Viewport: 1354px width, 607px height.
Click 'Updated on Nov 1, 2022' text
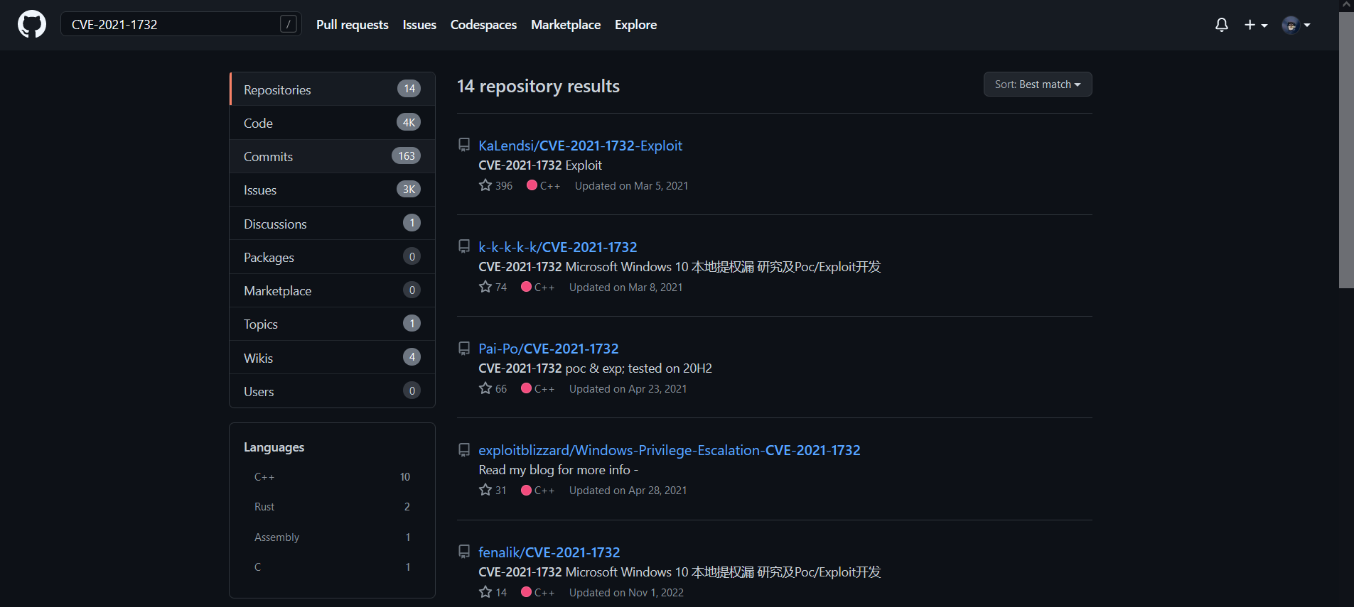tap(626, 593)
